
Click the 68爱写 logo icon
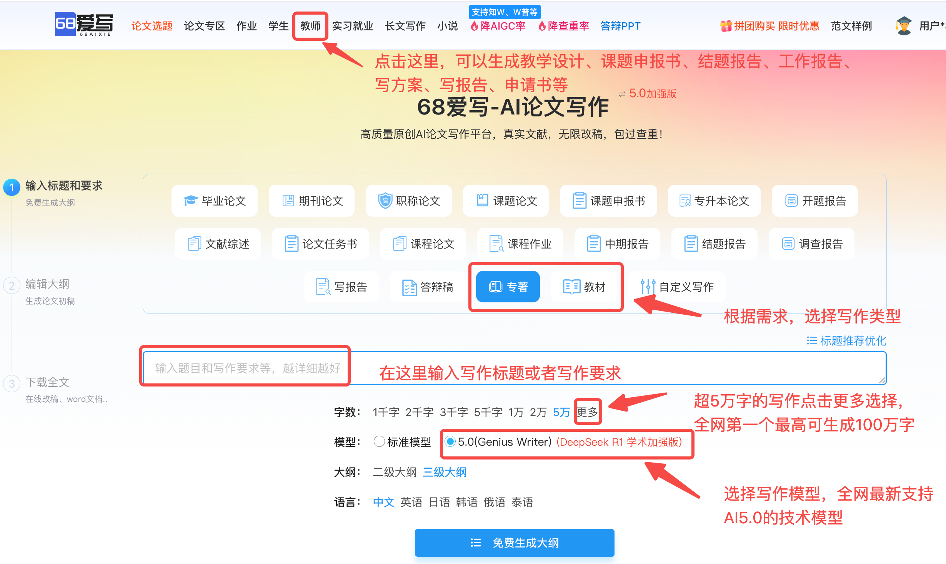84,25
